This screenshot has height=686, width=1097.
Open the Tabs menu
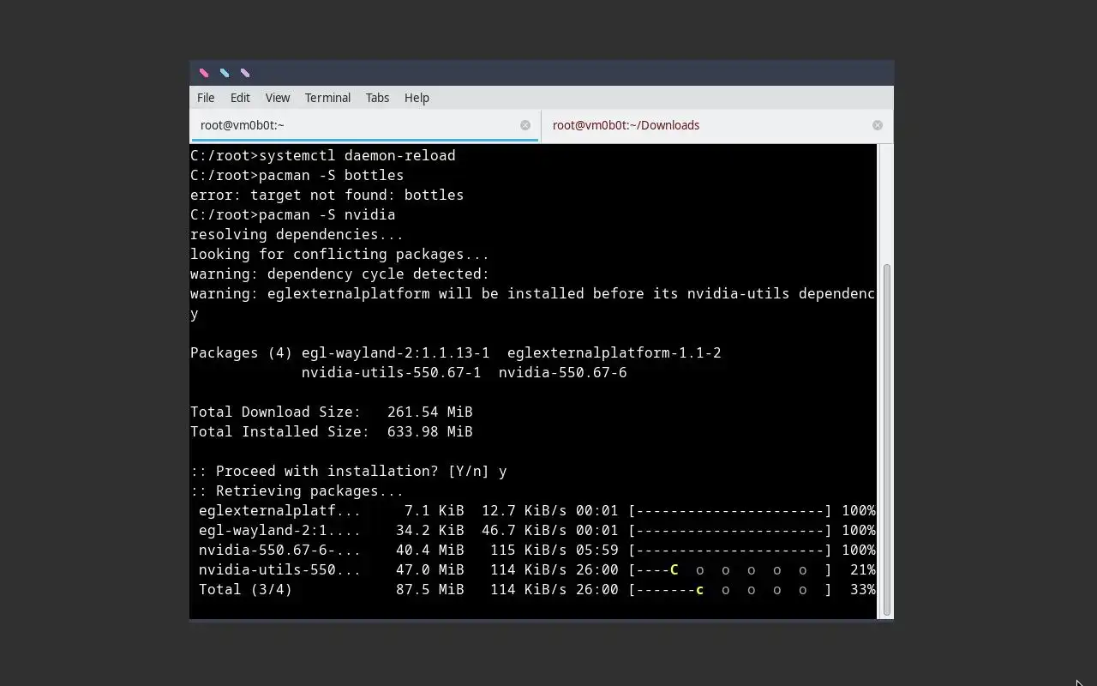[x=377, y=98]
